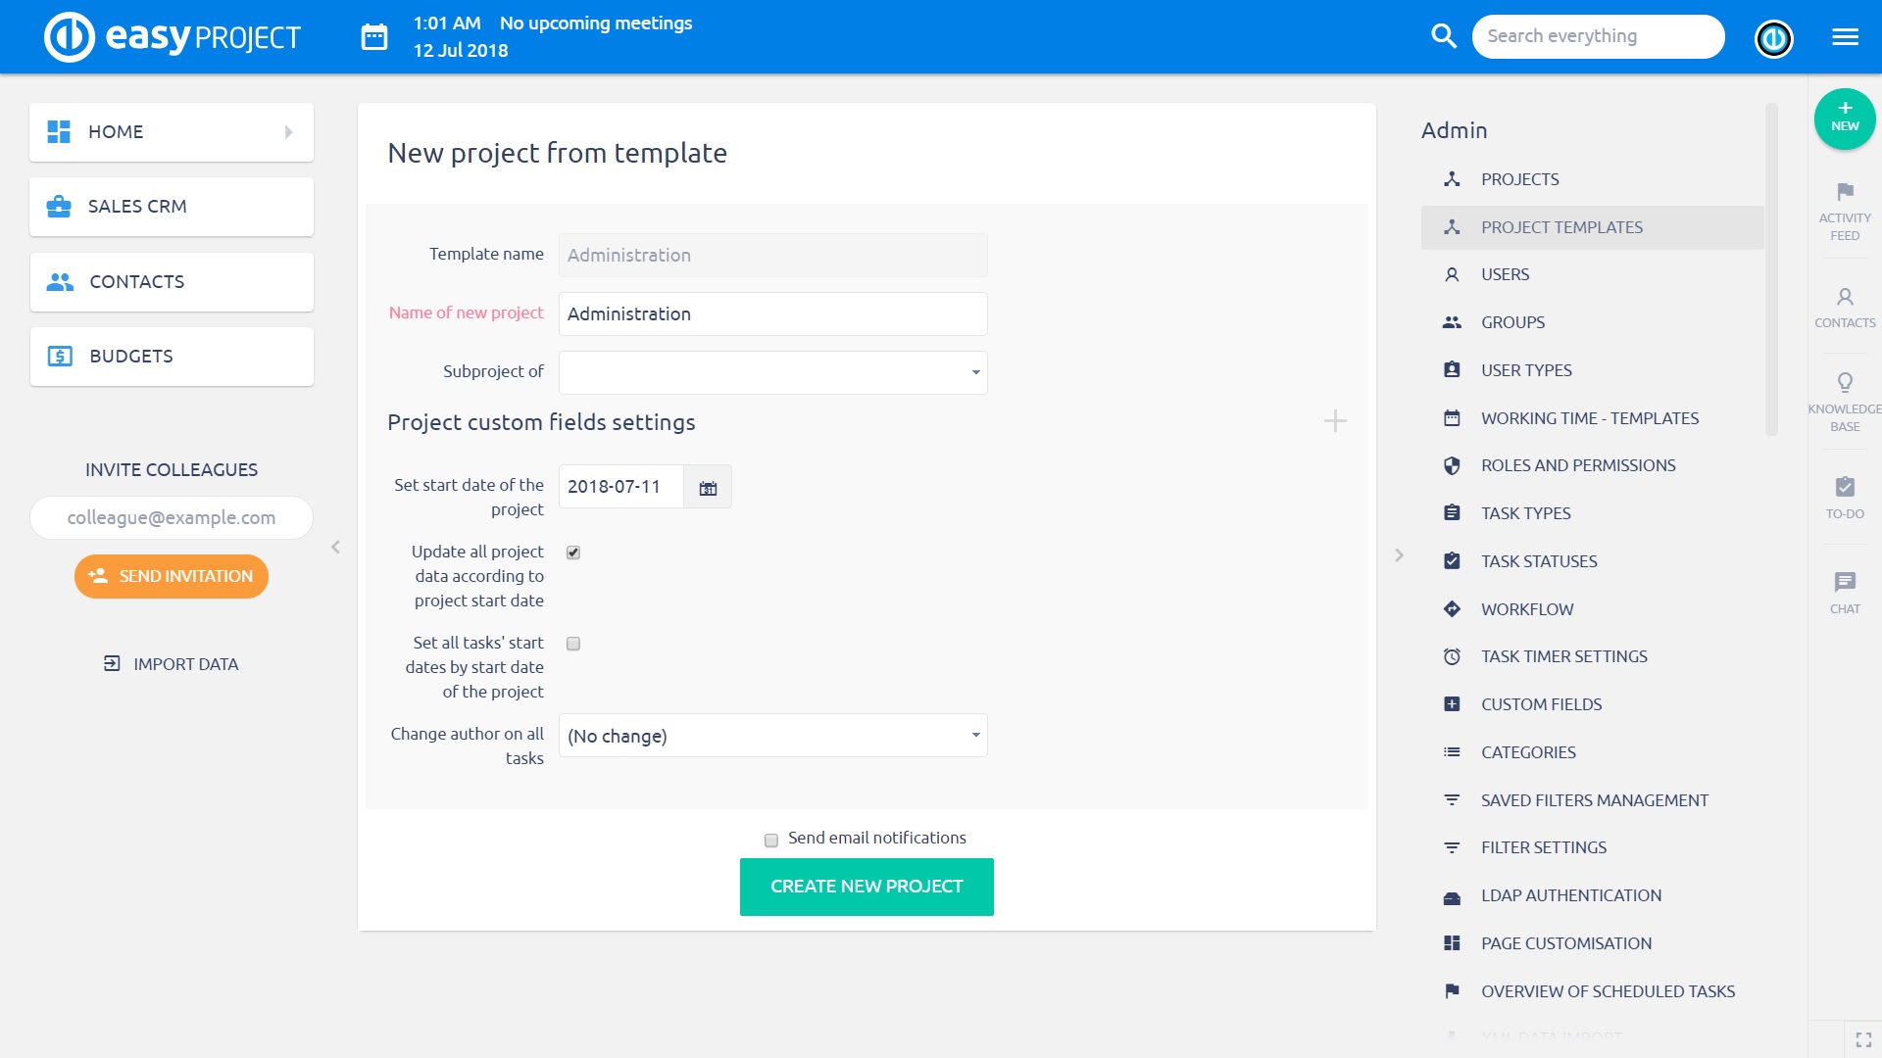Toggle fullscreen icon at bottom right
Screen dimensions: 1882x1058
tap(1863, 1040)
